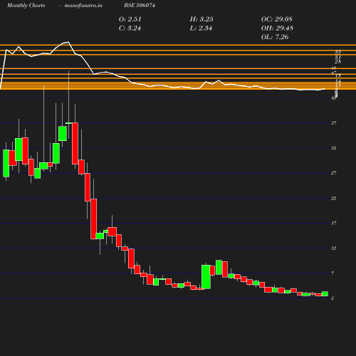Click the 'BSE 506074' symbol text
Image resolution: width=356 pixels, height=356 pixels.
pos(140,5)
